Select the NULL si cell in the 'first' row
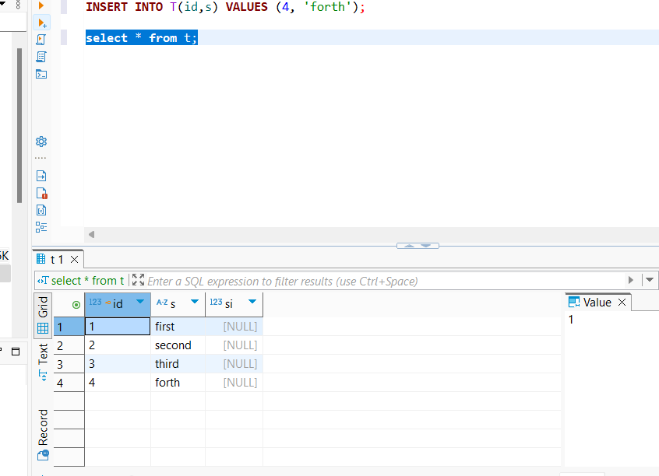The width and height of the screenshot is (659, 476). (234, 327)
